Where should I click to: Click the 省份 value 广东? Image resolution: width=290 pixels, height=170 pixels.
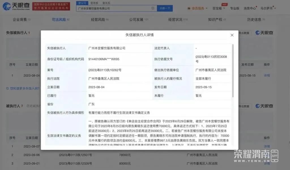pyautogui.click(x=91, y=104)
